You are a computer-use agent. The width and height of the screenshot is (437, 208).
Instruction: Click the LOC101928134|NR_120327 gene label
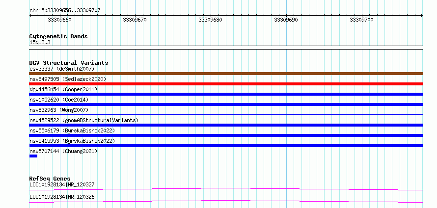tap(62, 184)
